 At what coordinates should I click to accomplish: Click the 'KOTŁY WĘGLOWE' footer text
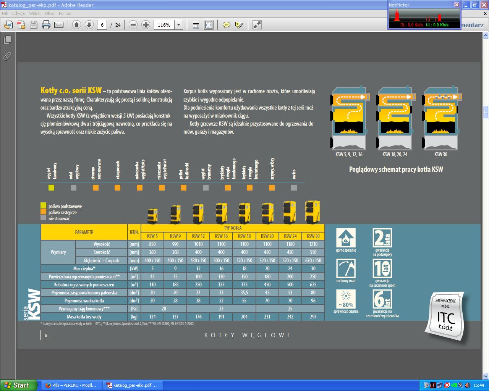click(248, 335)
